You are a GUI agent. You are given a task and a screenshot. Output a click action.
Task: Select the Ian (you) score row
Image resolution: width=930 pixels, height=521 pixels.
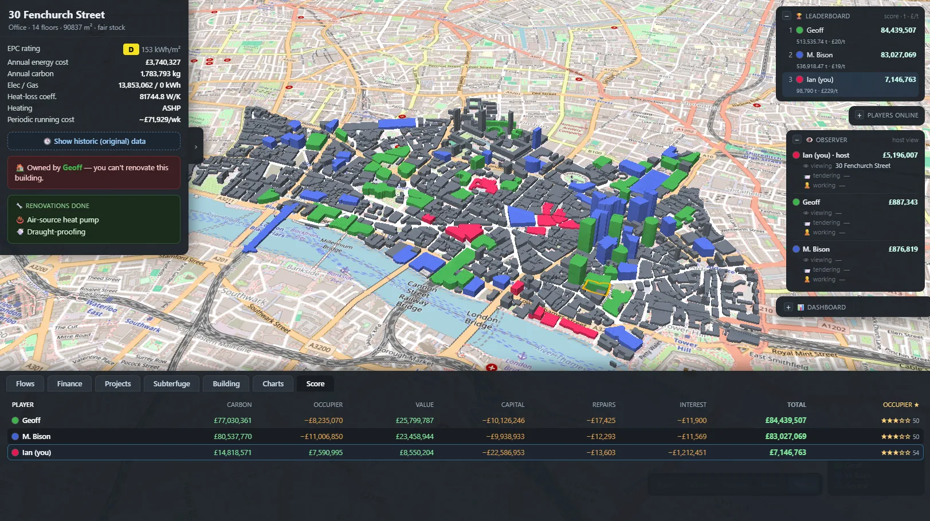(465, 452)
